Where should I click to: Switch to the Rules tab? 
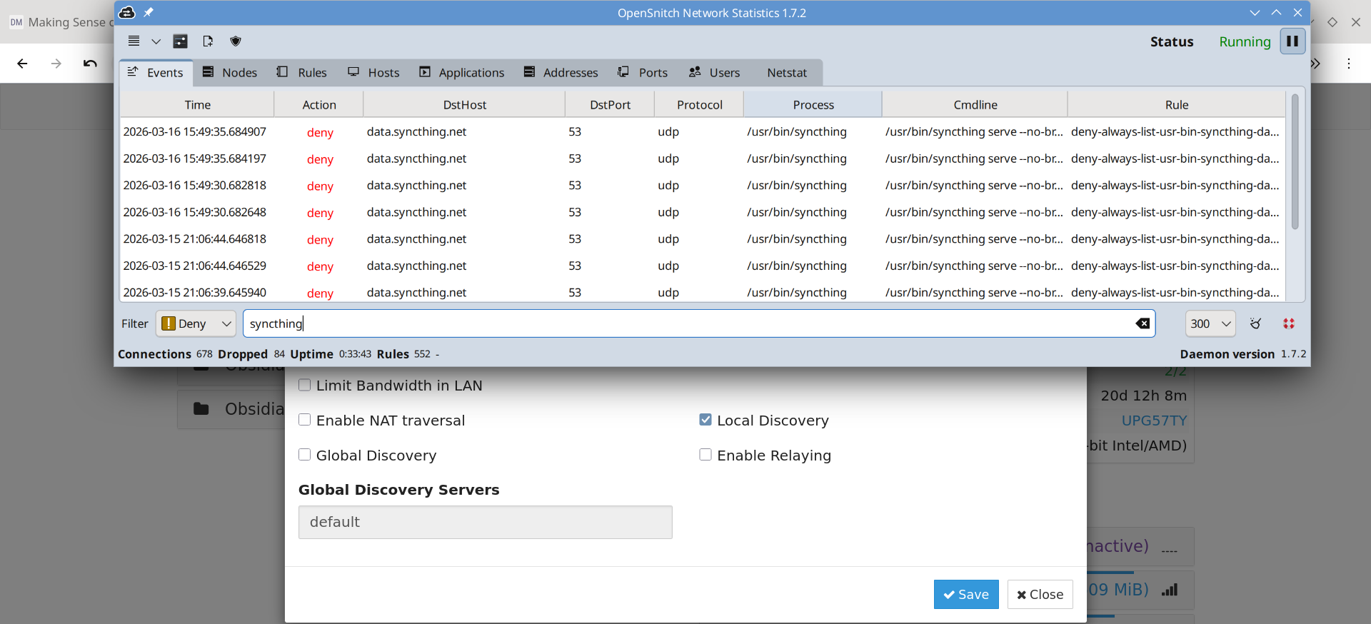point(302,73)
